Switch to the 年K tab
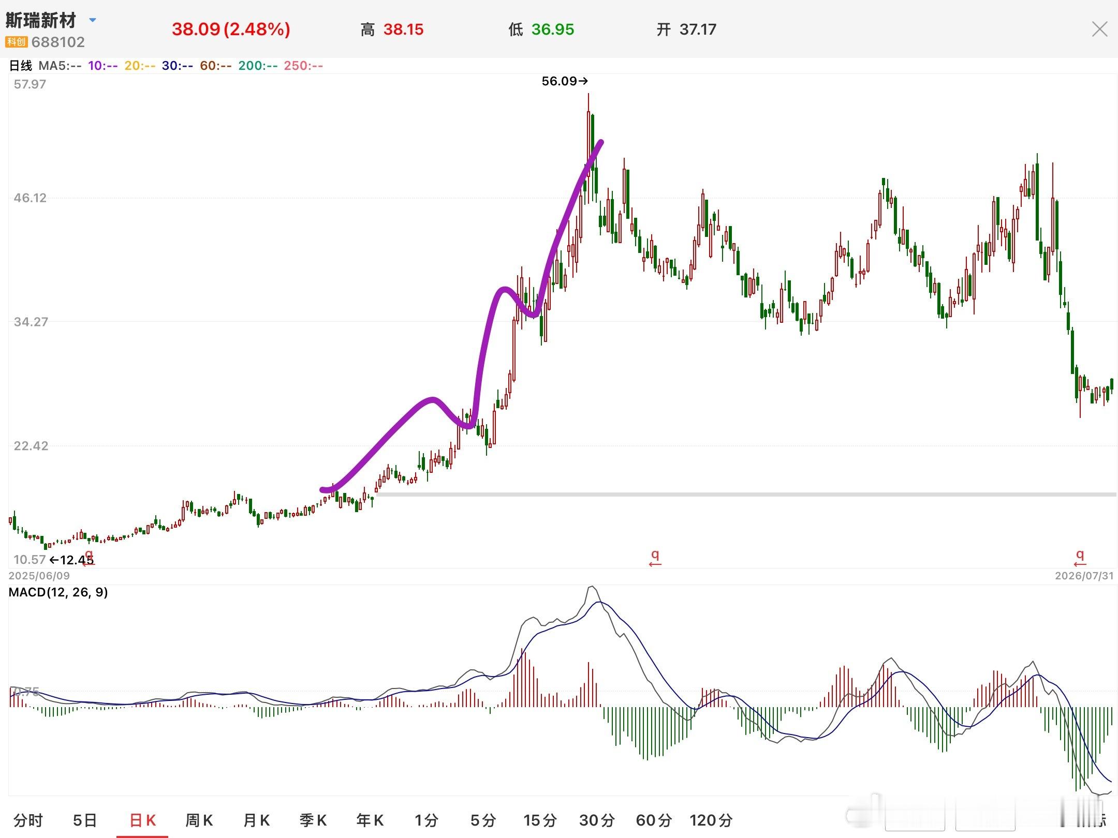The width and height of the screenshot is (1118, 838). pyautogui.click(x=370, y=820)
